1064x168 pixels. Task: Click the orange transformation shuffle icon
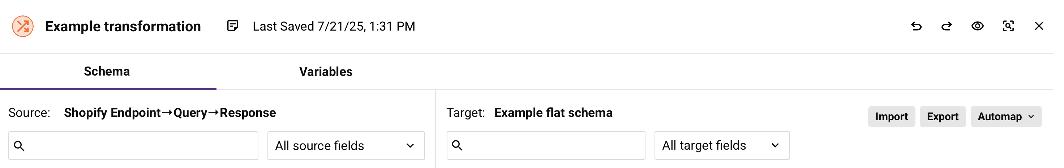[23, 26]
